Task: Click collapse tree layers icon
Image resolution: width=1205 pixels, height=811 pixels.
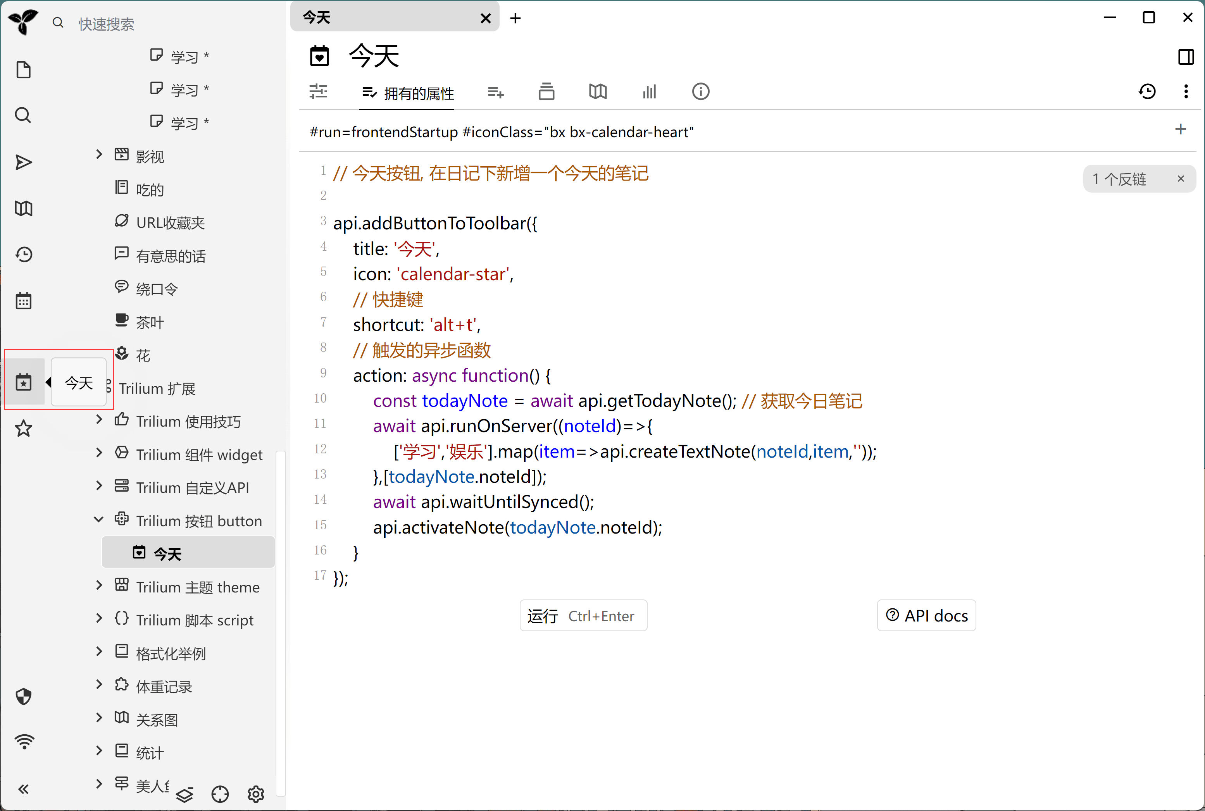Action: tap(184, 794)
